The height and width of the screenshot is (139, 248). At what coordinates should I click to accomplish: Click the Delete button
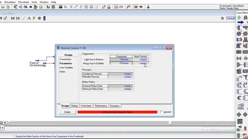[x=67, y=112]
